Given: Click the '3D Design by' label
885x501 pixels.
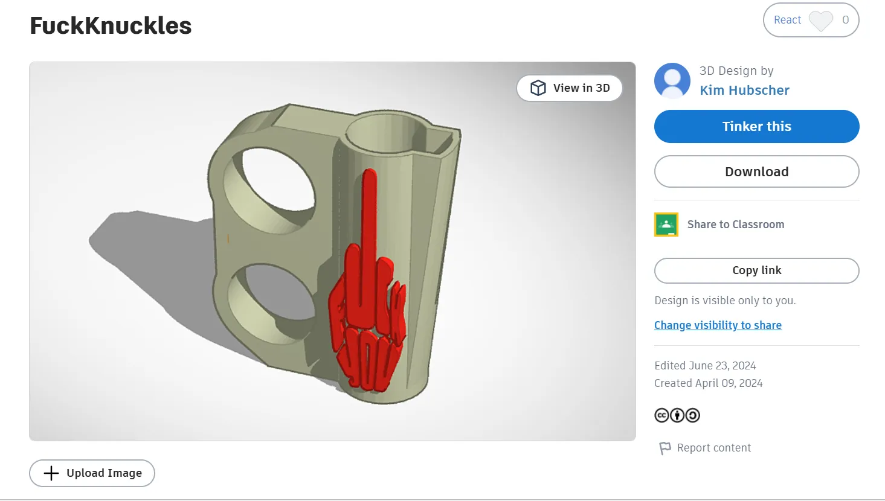Looking at the screenshot, I should tap(736, 71).
